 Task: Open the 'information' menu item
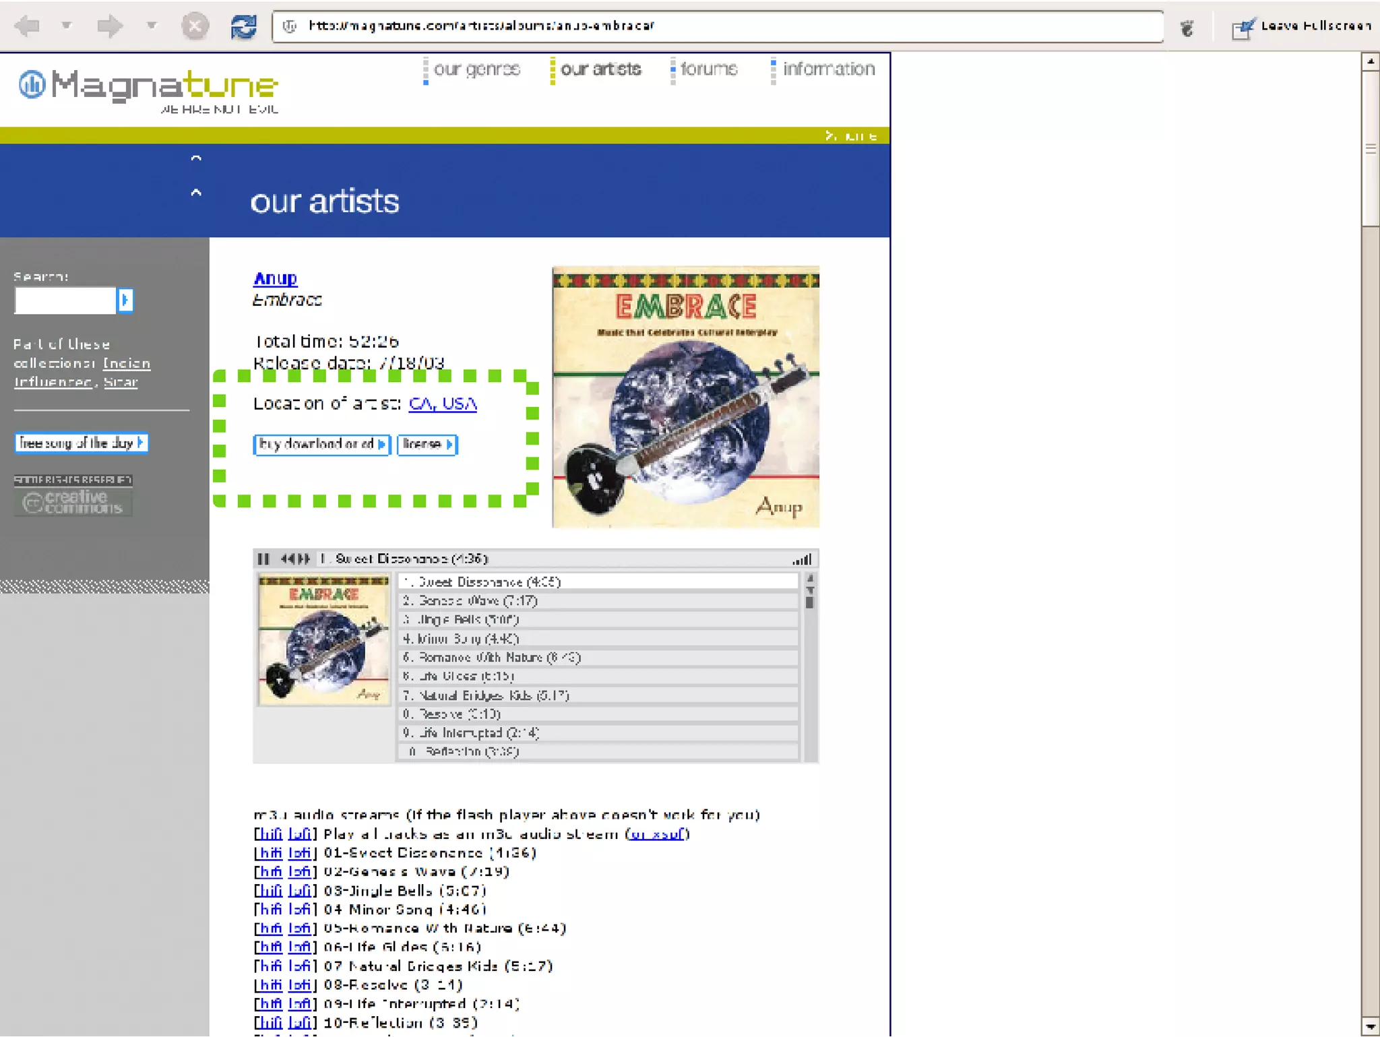828,69
